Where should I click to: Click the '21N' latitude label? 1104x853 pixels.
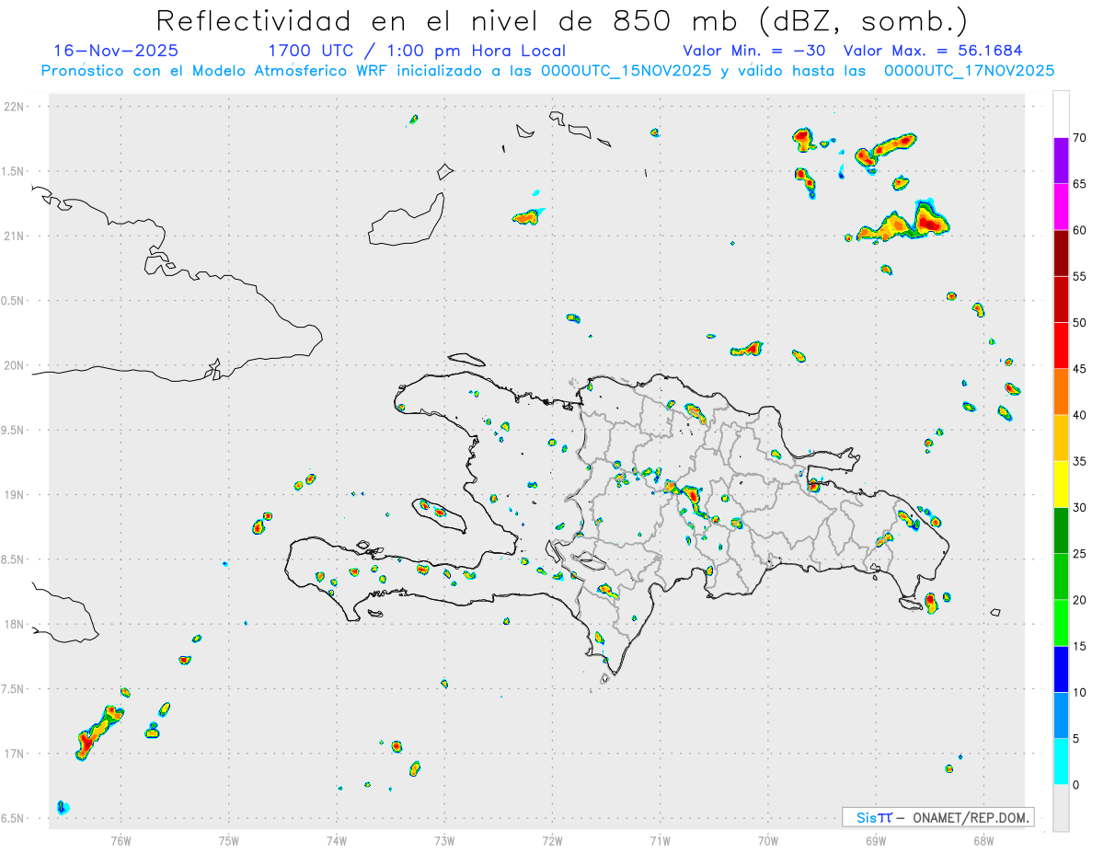16,236
